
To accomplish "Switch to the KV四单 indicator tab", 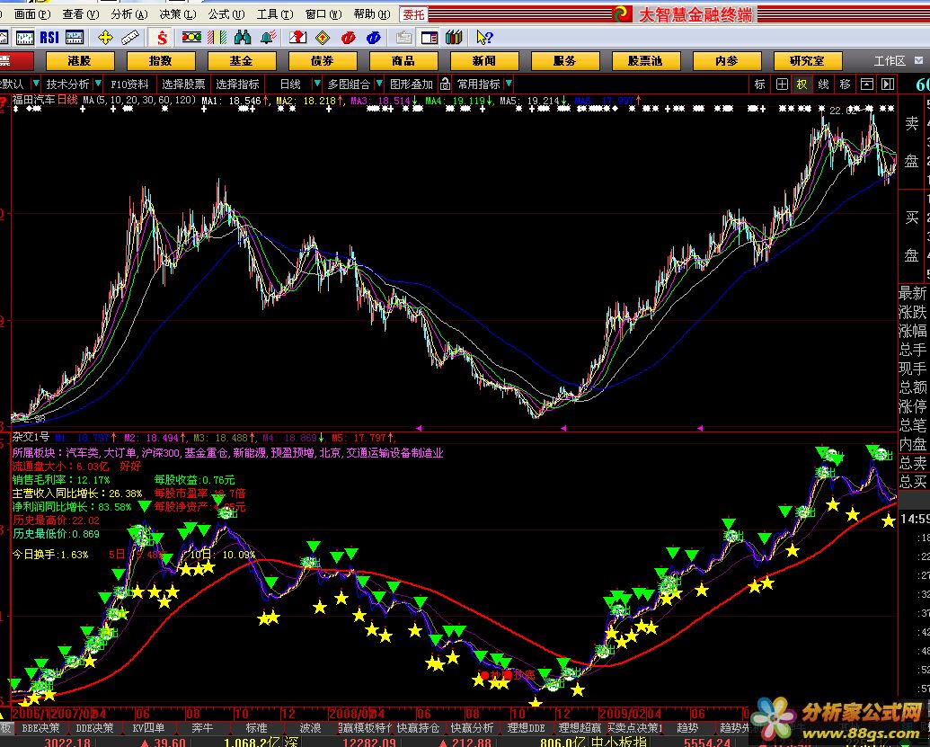I will (148, 728).
